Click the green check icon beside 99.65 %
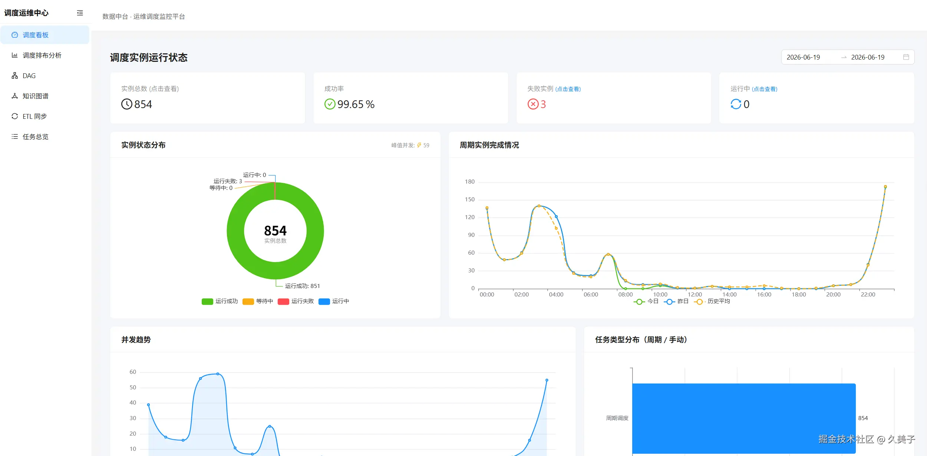 (330, 104)
